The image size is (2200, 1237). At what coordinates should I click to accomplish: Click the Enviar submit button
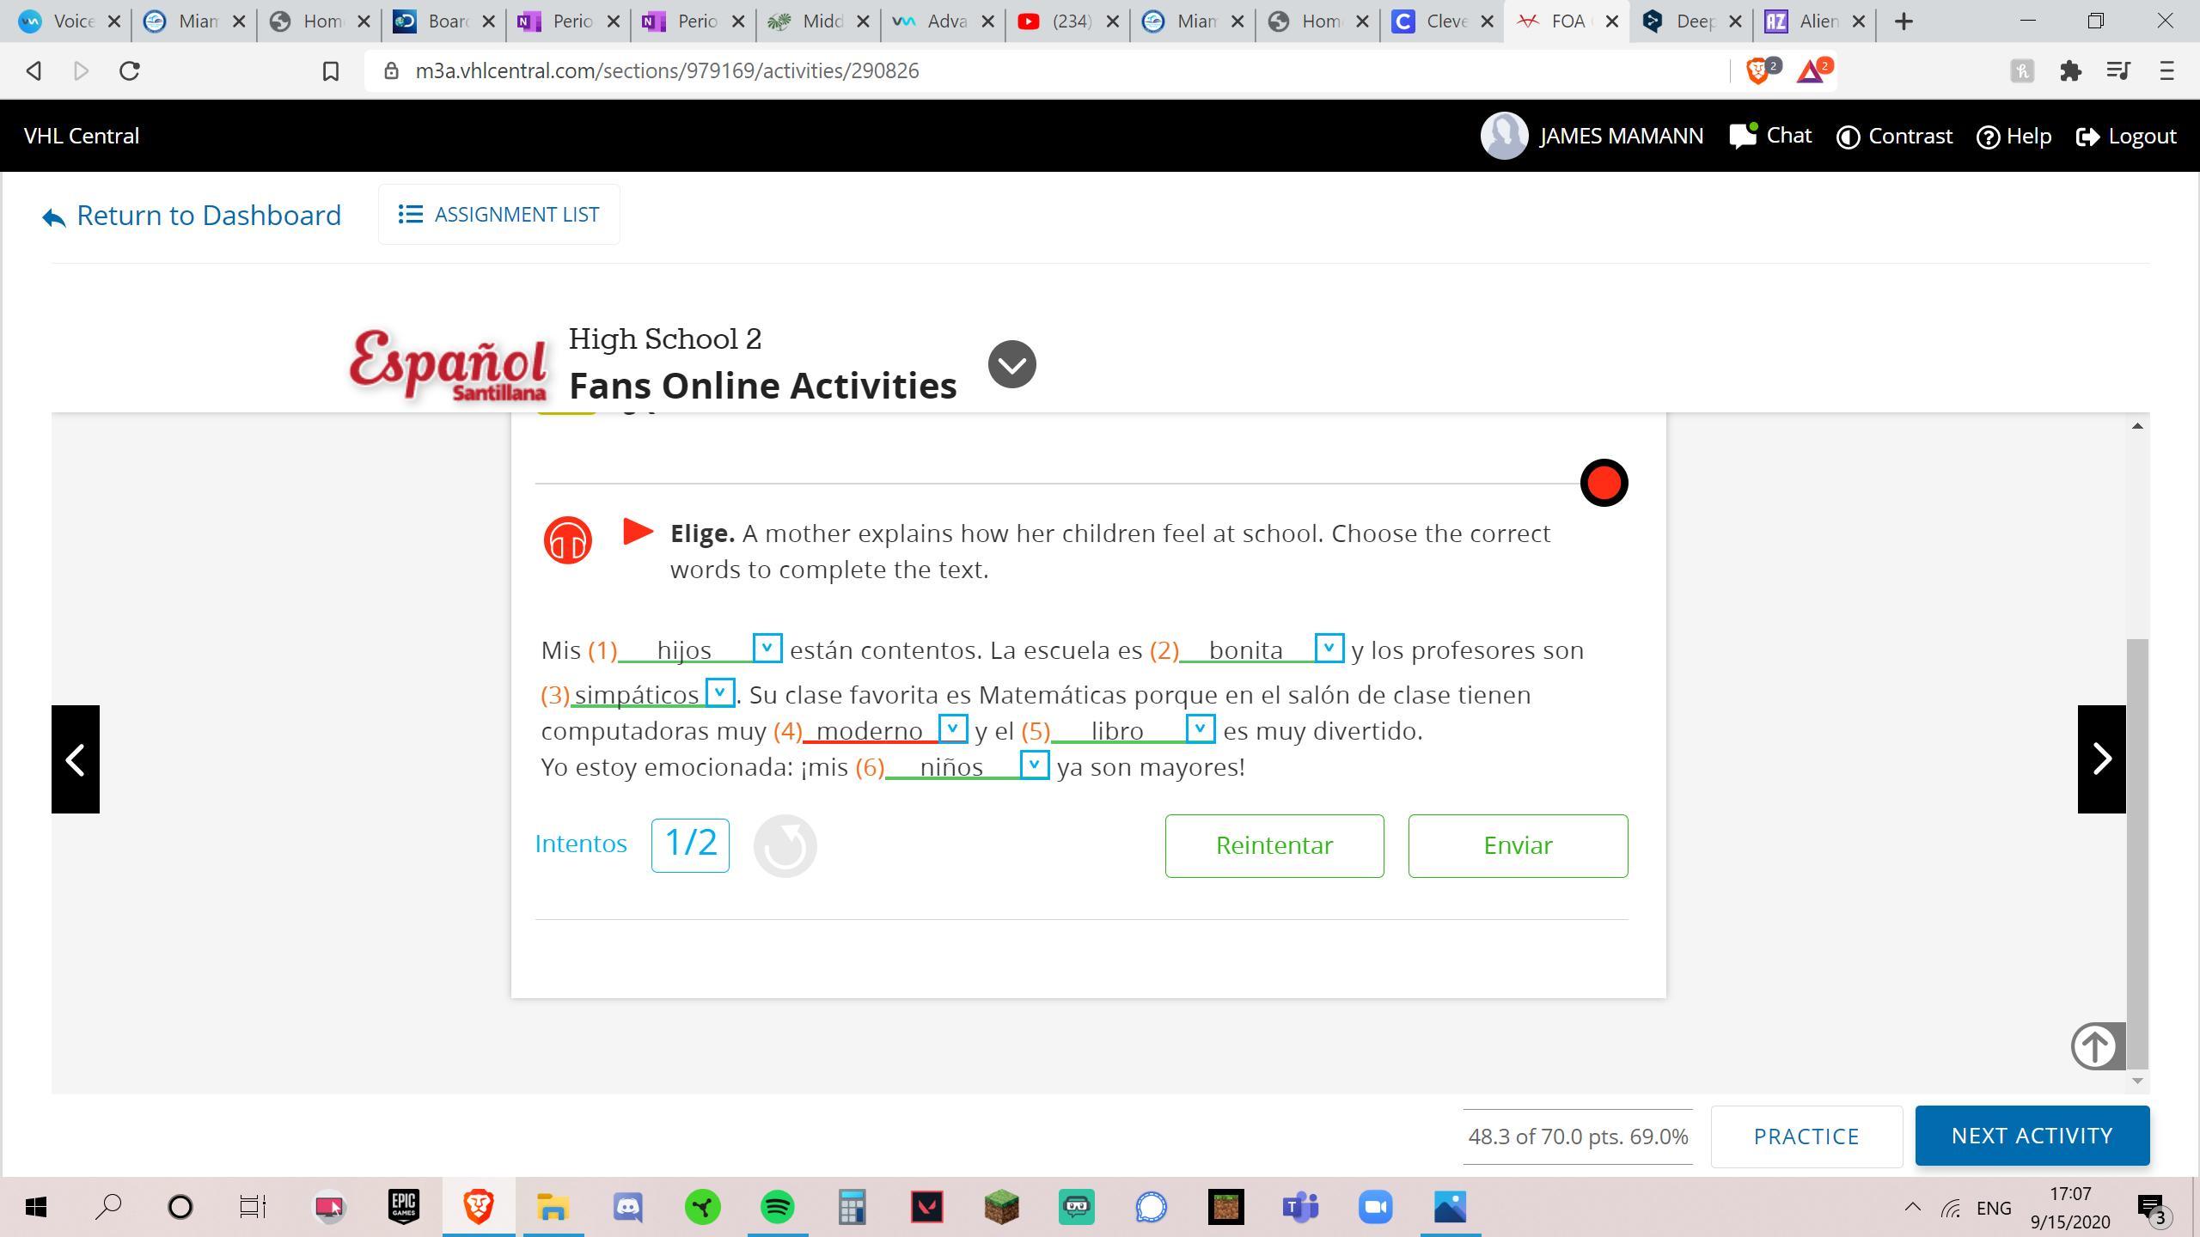click(1517, 845)
